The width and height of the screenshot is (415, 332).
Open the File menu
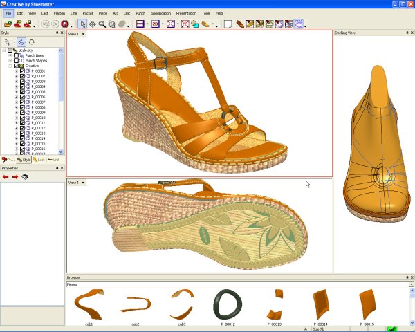pyautogui.click(x=8, y=13)
